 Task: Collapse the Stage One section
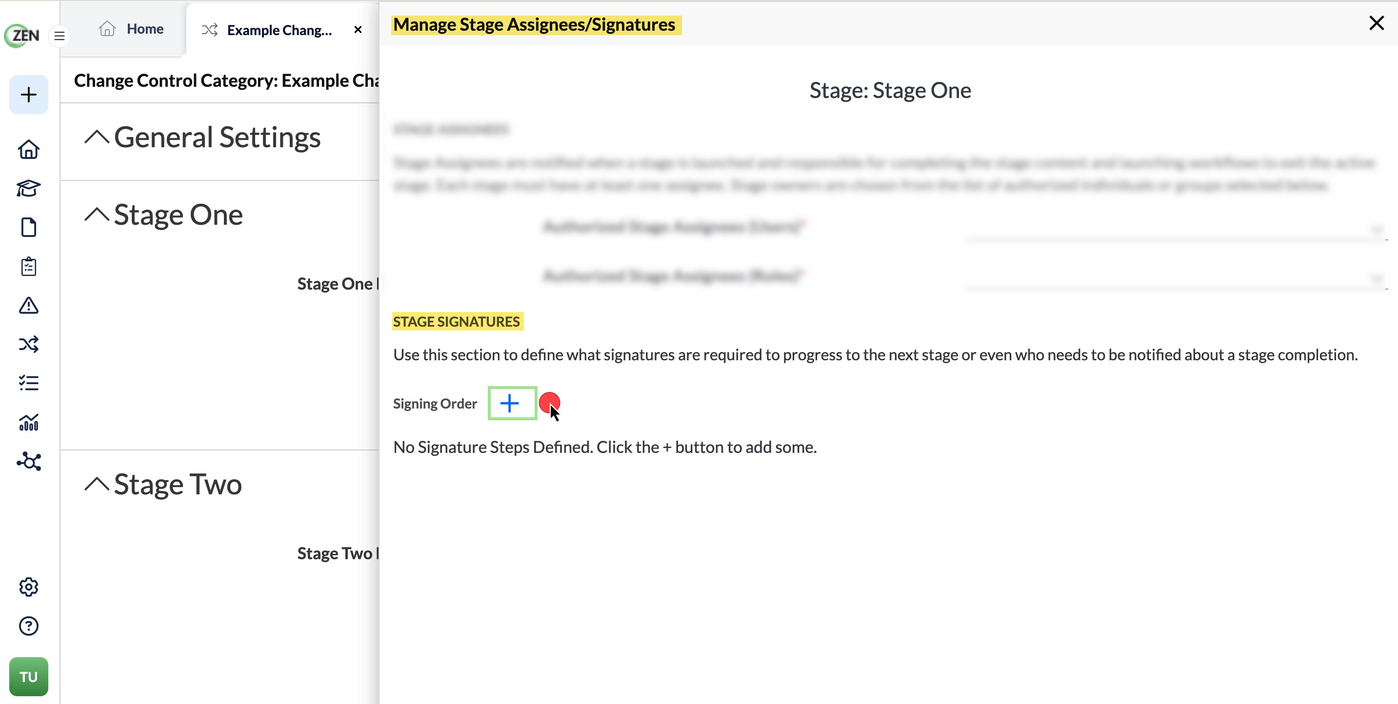click(97, 214)
